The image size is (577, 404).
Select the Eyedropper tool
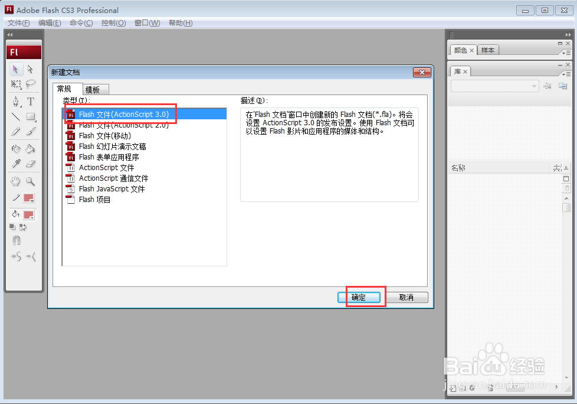pos(15,164)
